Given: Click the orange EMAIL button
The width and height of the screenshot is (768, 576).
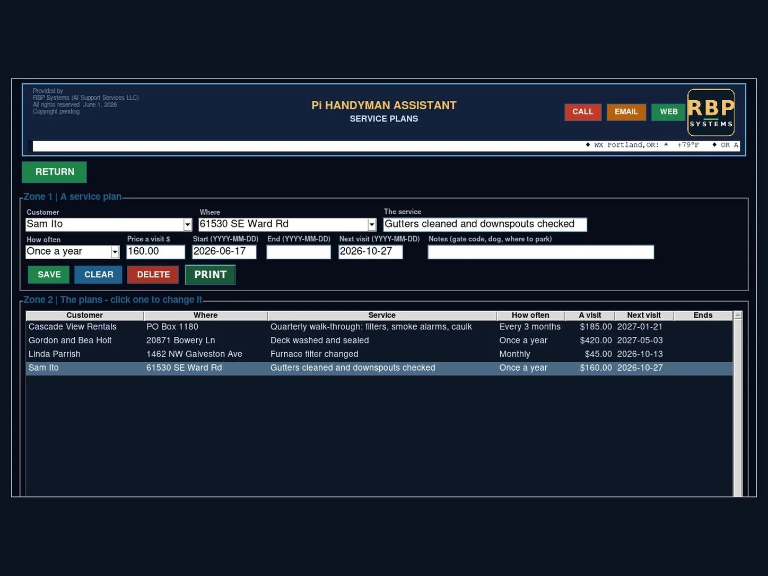Looking at the screenshot, I should (626, 112).
